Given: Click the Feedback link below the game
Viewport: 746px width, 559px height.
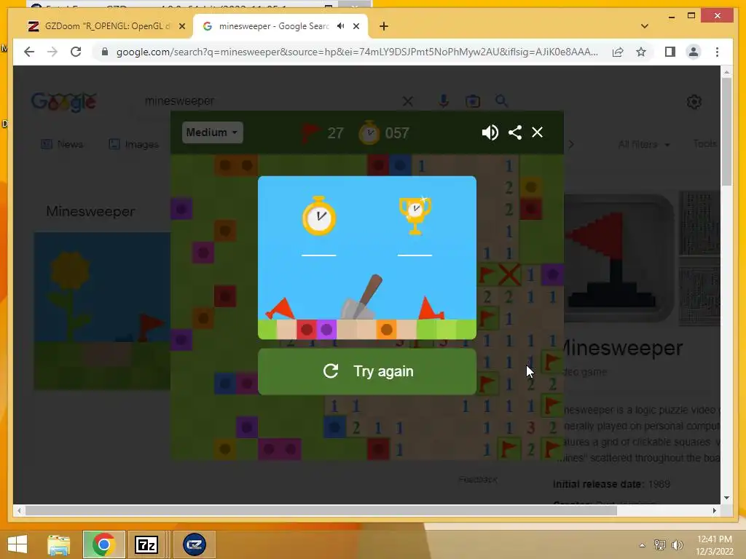Looking at the screenshot, I should [x=478, y=479].
